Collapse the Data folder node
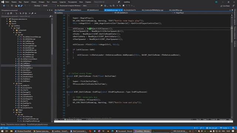The height and width of the screenshot is (133, 237). pos(14,33)
